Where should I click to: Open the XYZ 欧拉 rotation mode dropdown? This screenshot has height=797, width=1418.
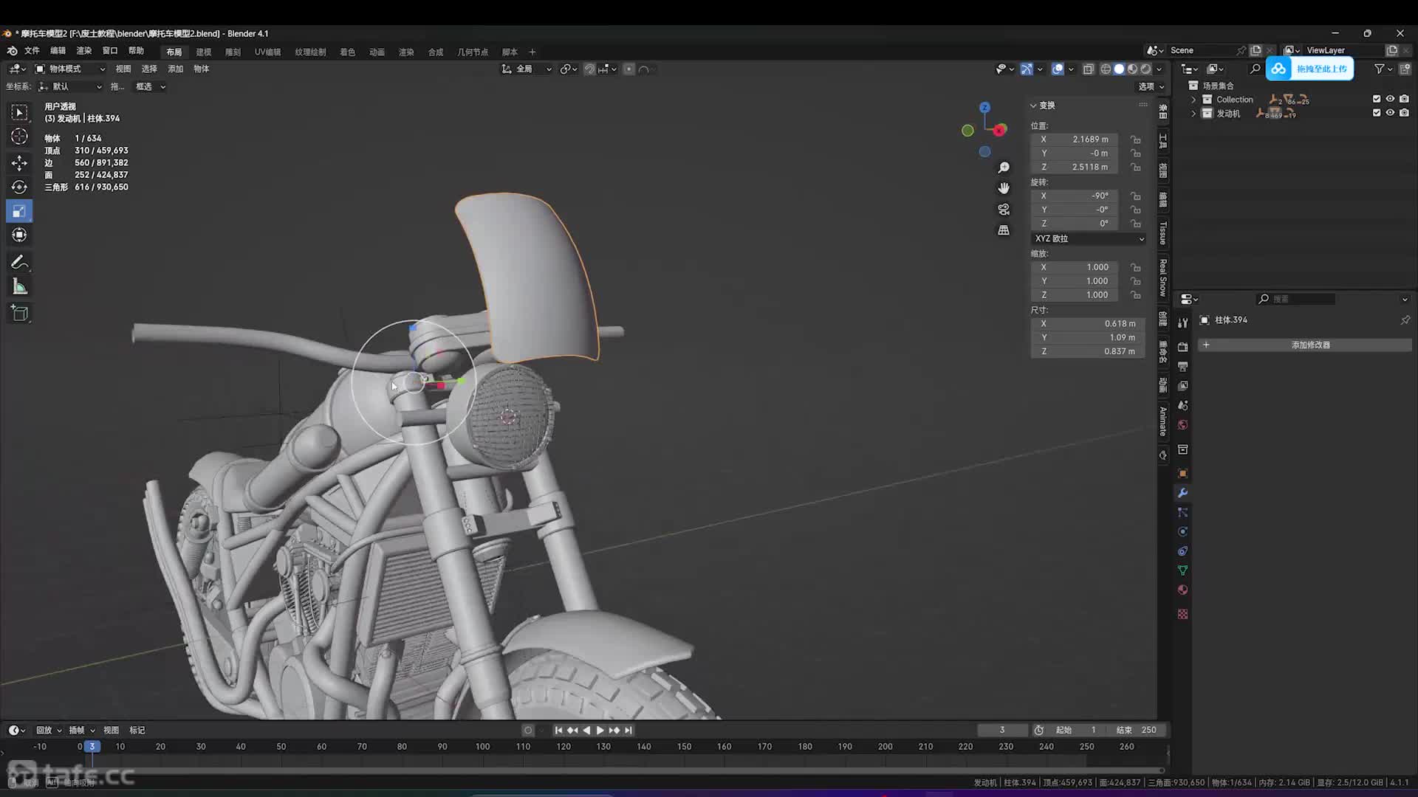[1089, 239]
